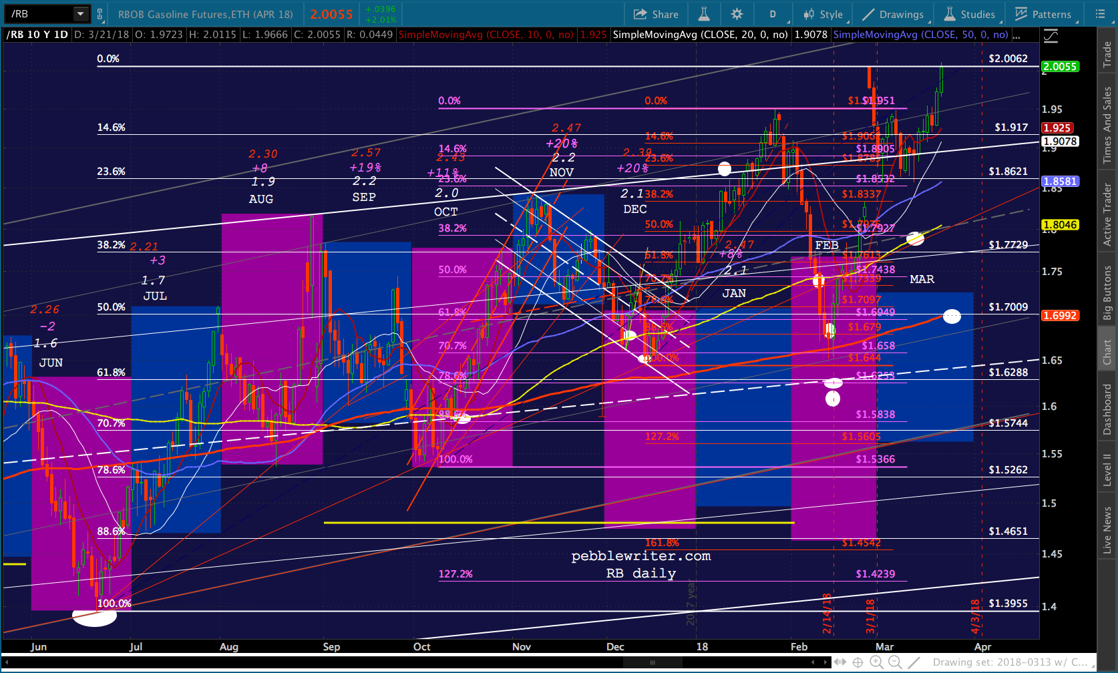1118x673 pixels.
Task: Open the D timeframe dropdown
Action: [x=774, y=14]
